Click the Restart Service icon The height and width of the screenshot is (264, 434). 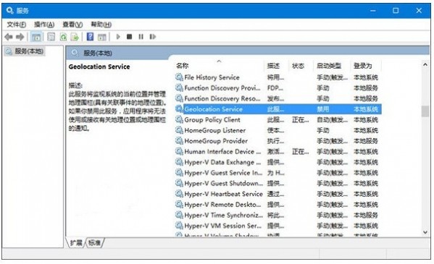pyautogui.click(x=152, y=36)
